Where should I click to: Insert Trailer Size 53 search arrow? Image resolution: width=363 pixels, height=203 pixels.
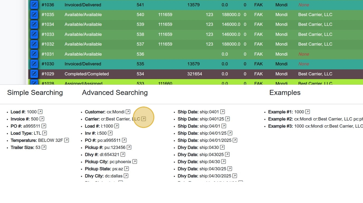(44, 147)
